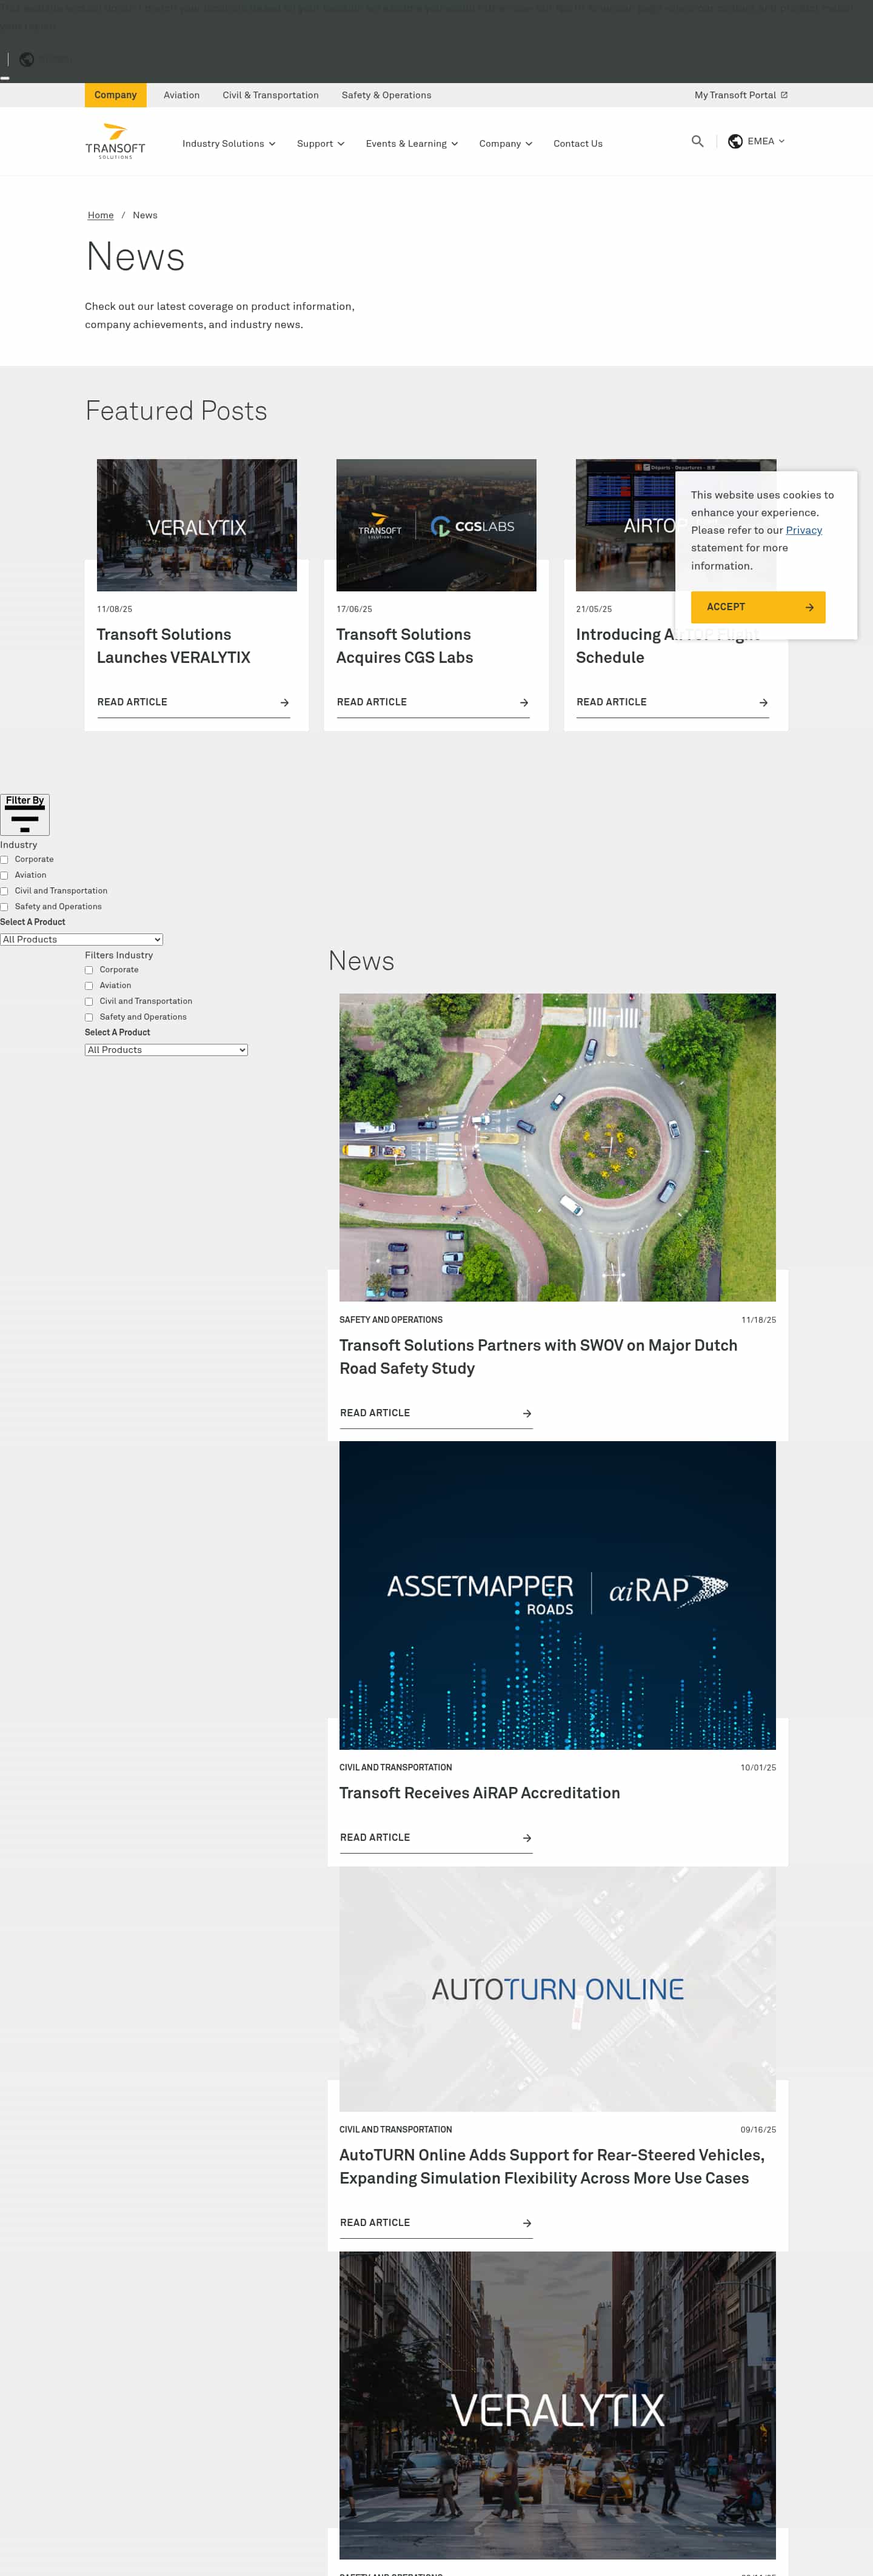Open AssetMapper Roads aiRAP image
Image resolution: width=873 pixels, height=2576 pixels.
557,1595
